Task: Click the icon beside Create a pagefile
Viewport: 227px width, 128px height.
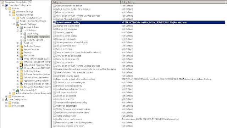Action: coord(54,32)
